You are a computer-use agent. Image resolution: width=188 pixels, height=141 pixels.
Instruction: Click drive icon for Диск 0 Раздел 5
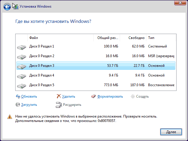pos(21,86)
